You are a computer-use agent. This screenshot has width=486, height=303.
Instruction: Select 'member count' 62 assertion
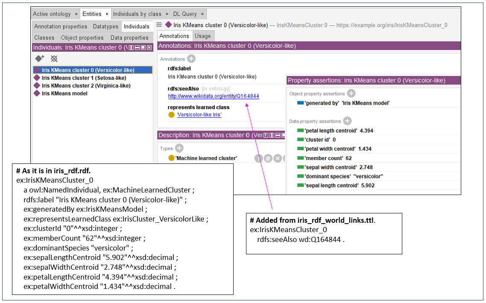coord(328,158)
